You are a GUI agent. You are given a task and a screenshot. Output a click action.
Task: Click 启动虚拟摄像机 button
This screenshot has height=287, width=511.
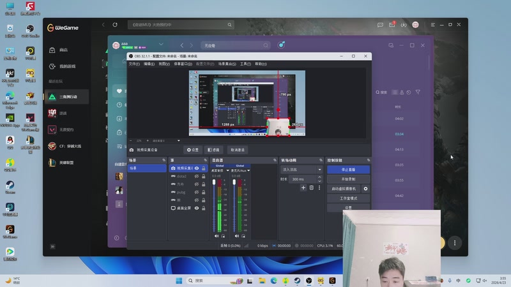point(344,189)
